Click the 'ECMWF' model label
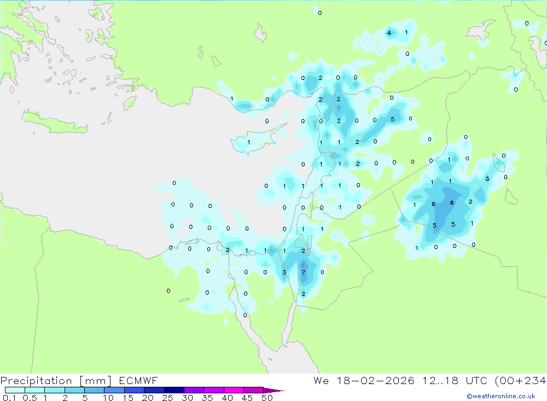Viewport: 547px width, 401px height. pyautogui.click(x=138, y=380)
